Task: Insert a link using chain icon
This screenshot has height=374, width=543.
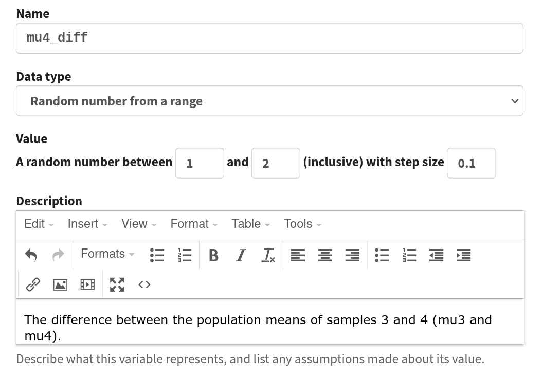Action: [33, 284]
